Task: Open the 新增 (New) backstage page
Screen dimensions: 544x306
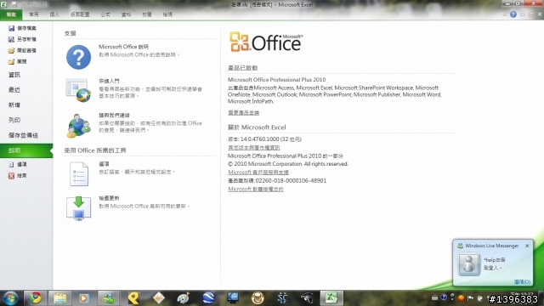Action: pyautogui.click(x=14, y=105)
